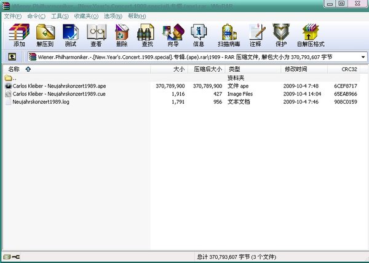369x263 pixels.
Task: Click the 文件 ape type cell
Action: click(238, 86)
